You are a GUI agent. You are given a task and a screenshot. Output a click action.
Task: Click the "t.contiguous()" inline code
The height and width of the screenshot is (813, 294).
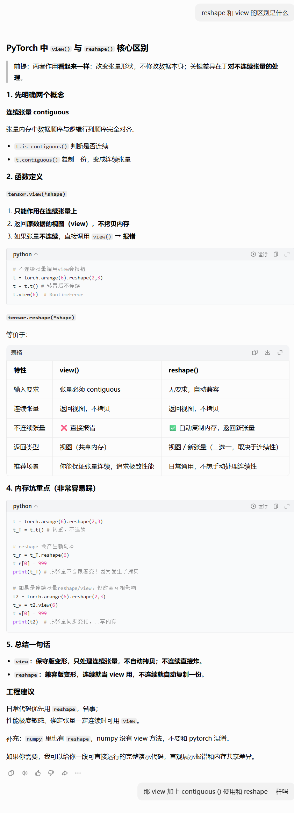click(36, 160)
